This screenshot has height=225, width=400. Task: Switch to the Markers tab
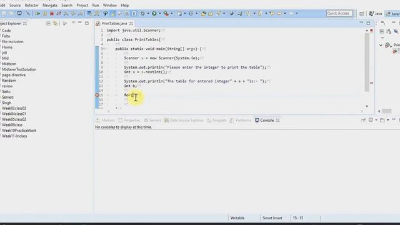click(x=106, y=120)
